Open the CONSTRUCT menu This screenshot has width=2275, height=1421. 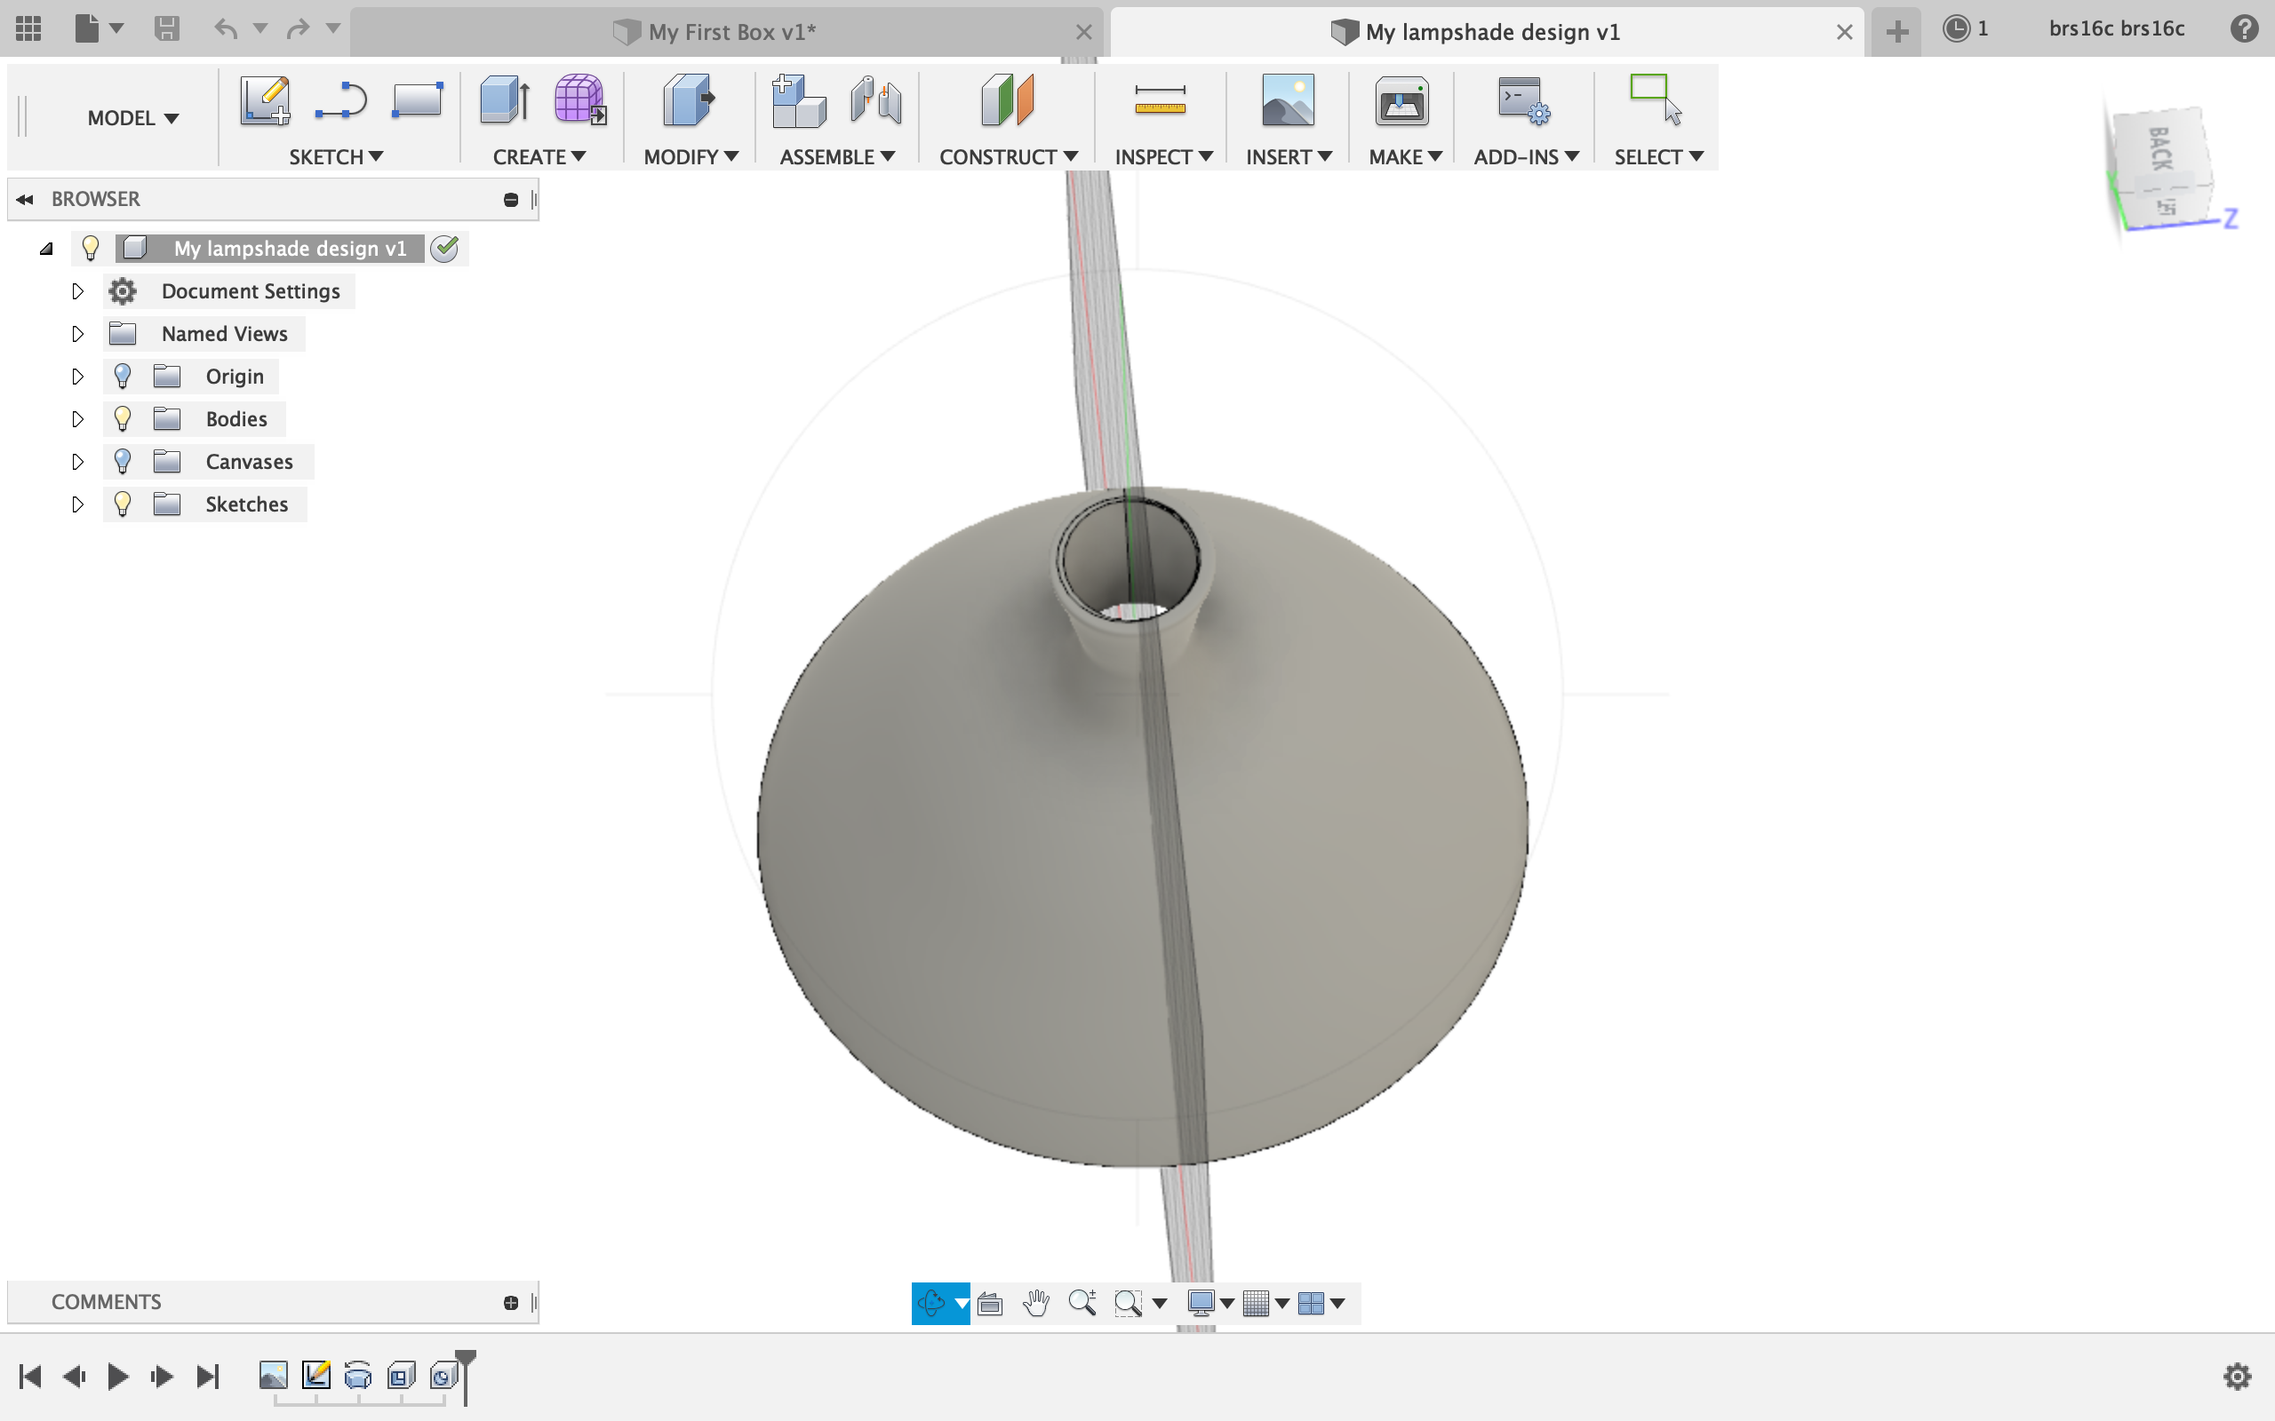point(1008,157)
